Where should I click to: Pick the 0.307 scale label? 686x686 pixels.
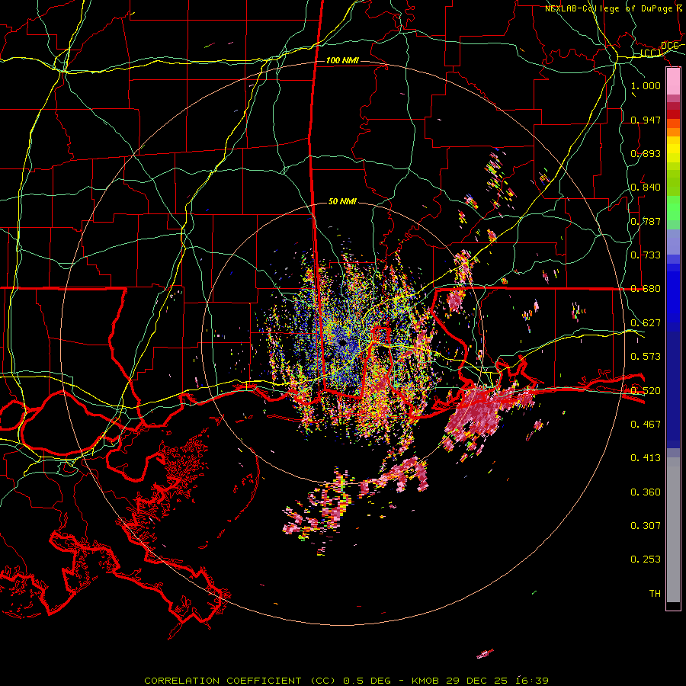point(646,526)
